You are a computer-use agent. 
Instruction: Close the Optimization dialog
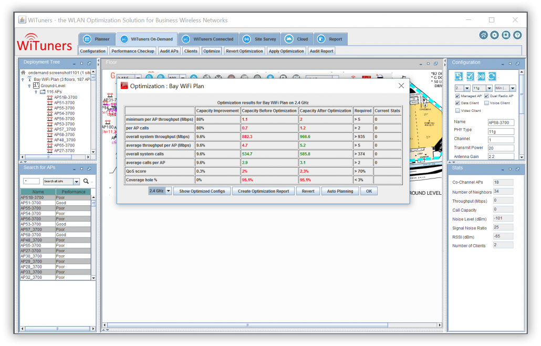401,86
